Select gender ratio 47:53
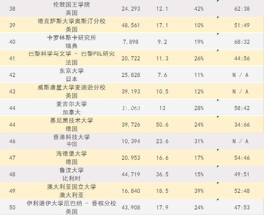Screen dimensions: 264x215 tap(242, 207)
